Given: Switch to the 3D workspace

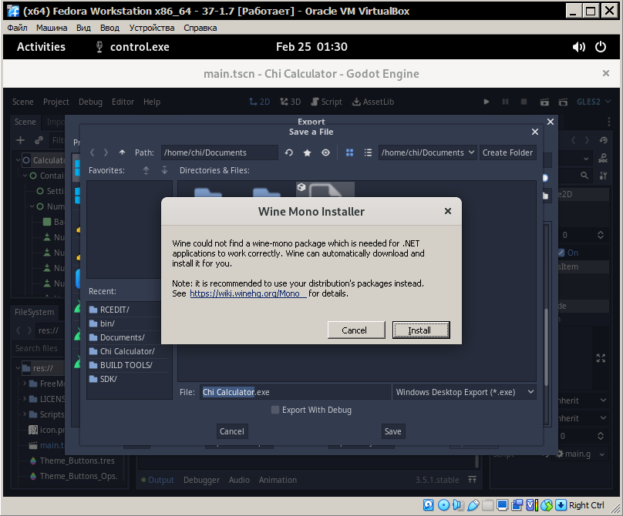Looking at the screenshot, I should coord(291,102).
